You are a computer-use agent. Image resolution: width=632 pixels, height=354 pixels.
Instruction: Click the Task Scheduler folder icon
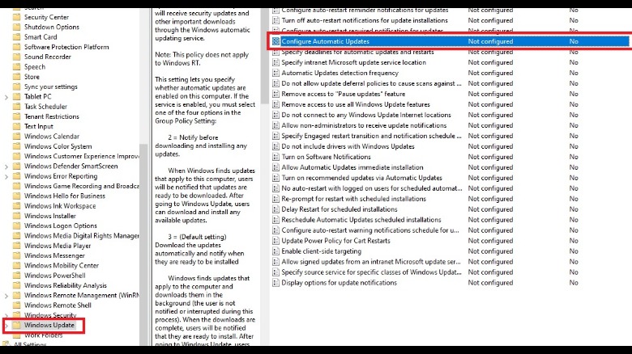coord(16,107)
